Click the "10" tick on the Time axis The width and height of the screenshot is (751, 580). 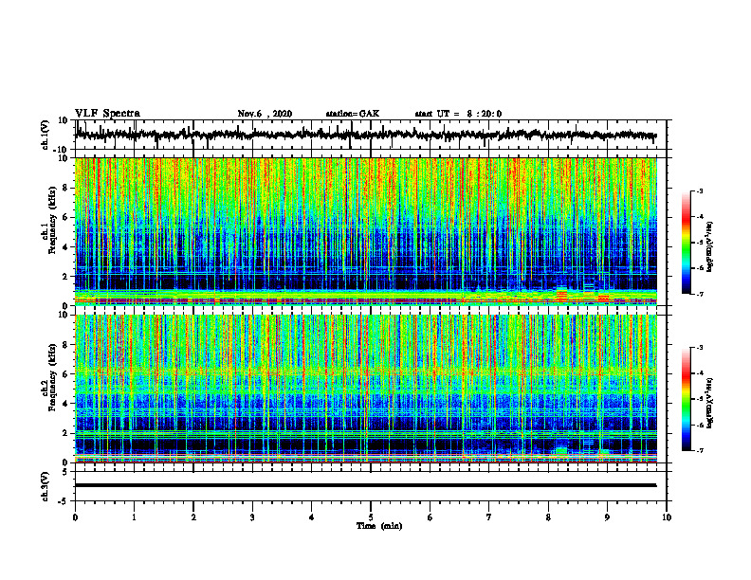pos(667,517)
